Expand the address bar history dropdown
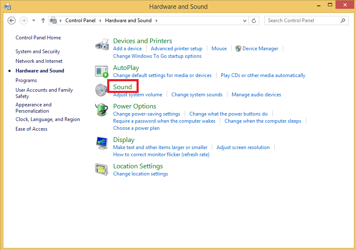This screenshot has height=250, width=356. pyautogui.click(x=245, y=21)
